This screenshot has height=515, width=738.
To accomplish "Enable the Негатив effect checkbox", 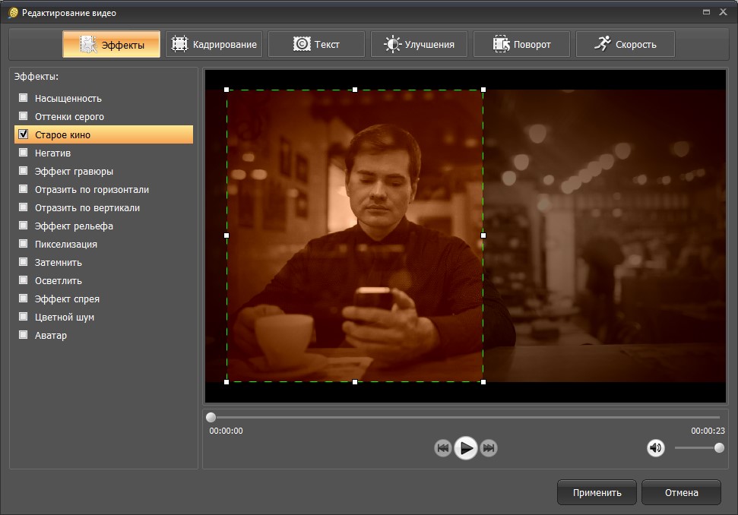I will (24, 153).
